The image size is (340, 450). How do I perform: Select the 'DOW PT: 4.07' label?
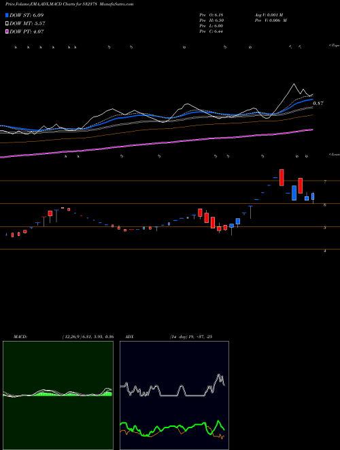pyautogui.click(x=27, y=31)
